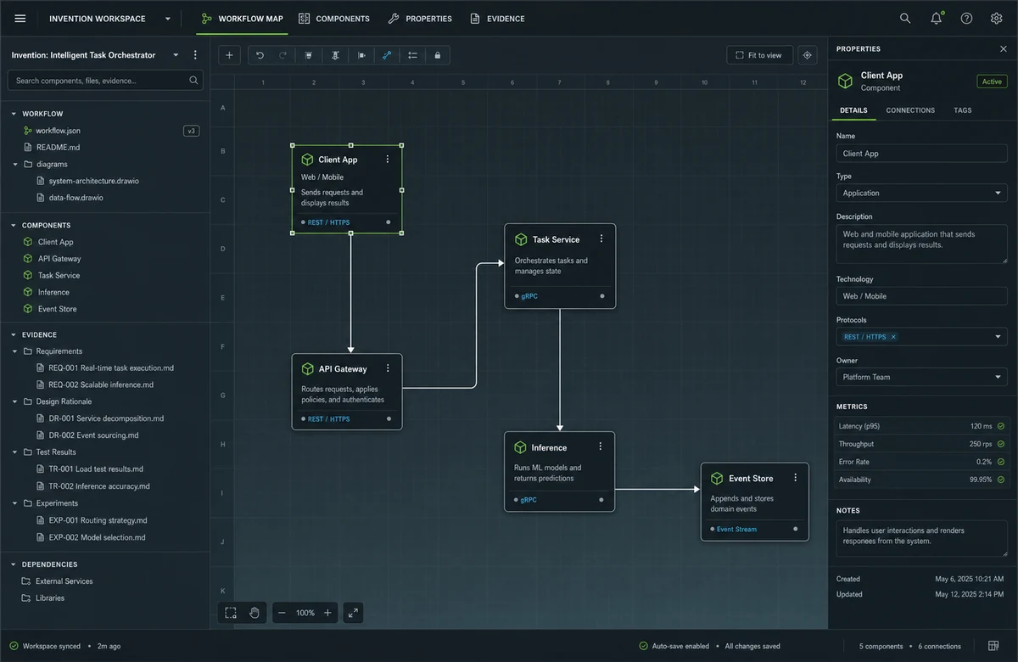Viewport: 1018px width, 662px height.
Task: Click the v3 version badge
Action: pos(192,131)
